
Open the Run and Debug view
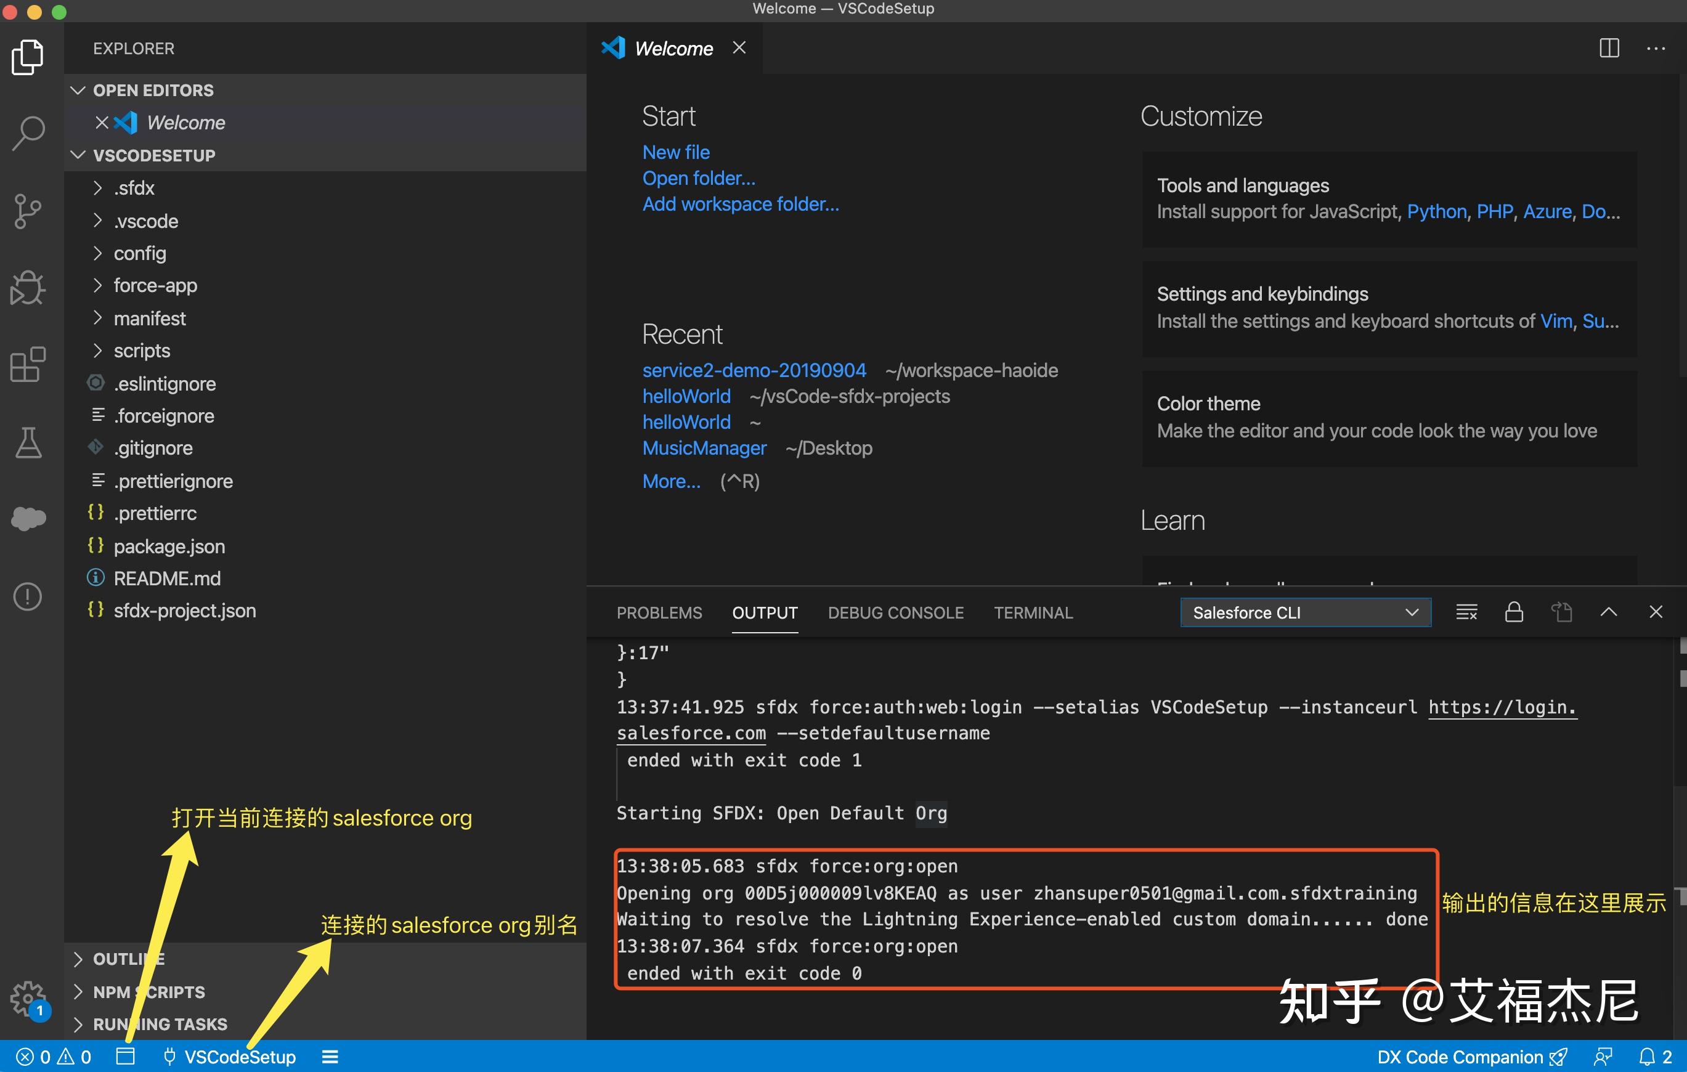click(28, 288)
